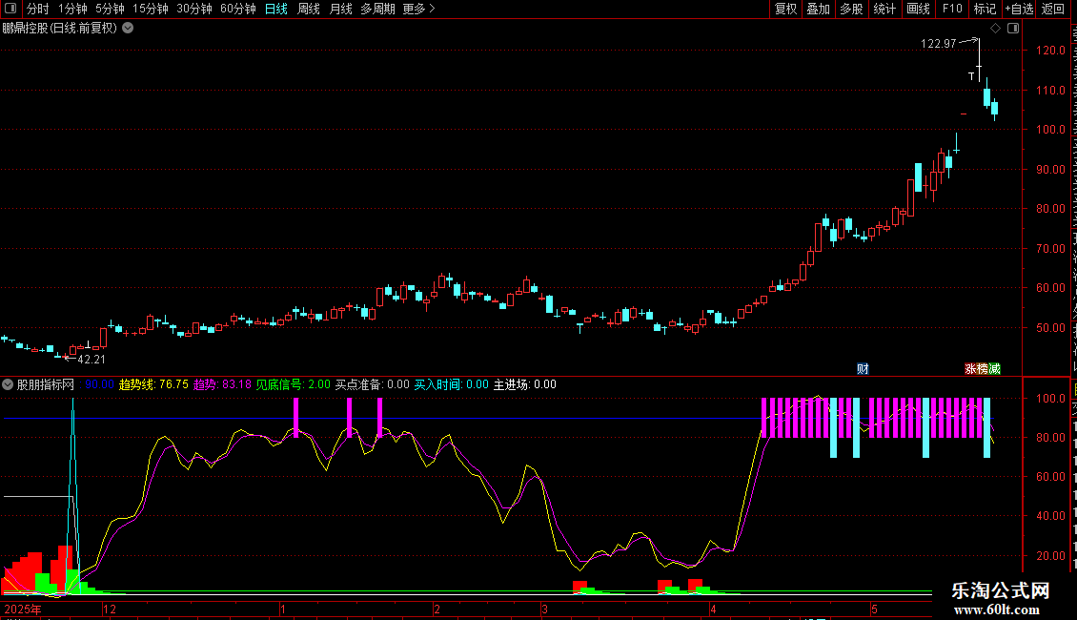This screenshot has width=1077, height=620.
Task: Switch to 日线 daily chart
Action: click(x=276, y=9)
